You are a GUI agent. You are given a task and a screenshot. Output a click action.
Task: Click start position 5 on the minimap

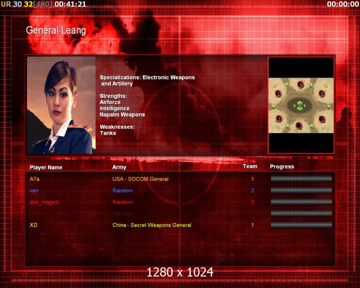322,94
